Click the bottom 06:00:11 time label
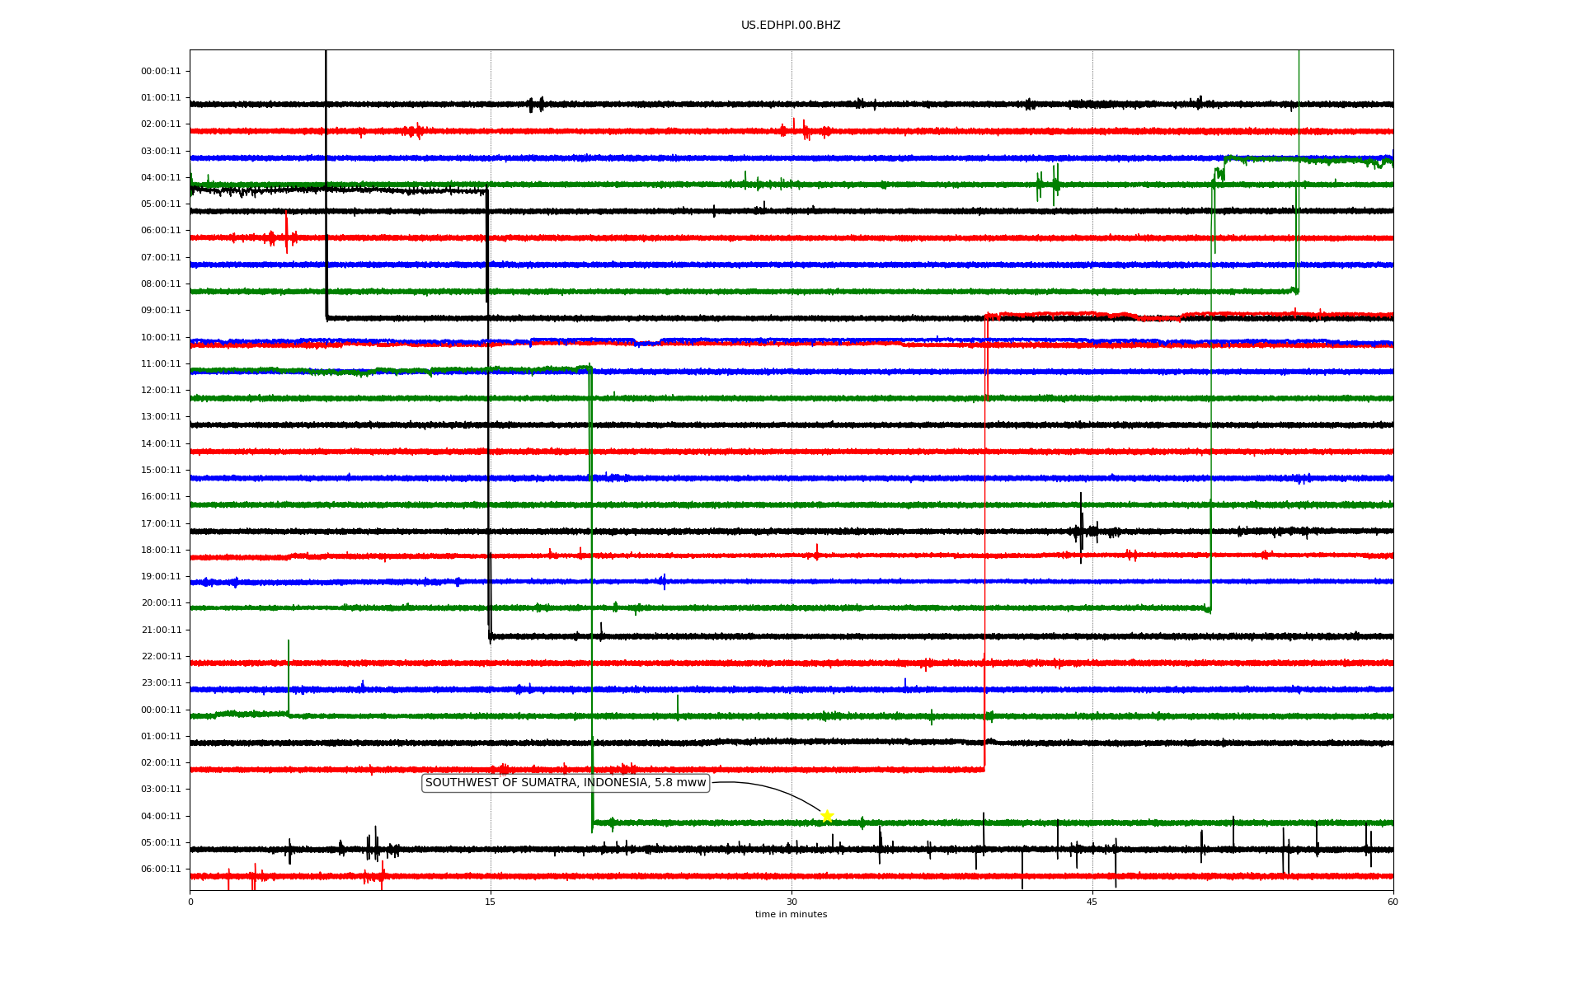 (161, 869)
